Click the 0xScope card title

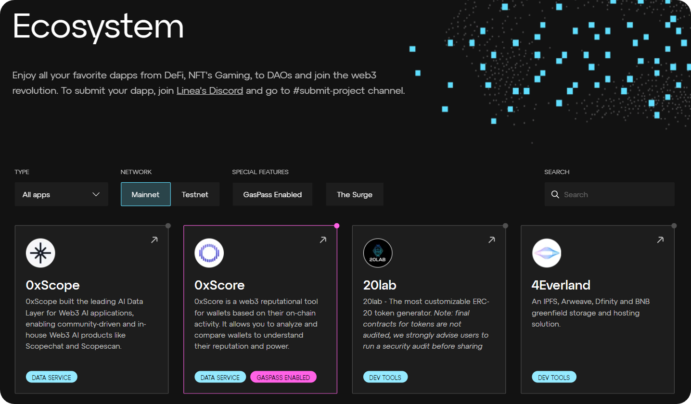click(53, 285)
